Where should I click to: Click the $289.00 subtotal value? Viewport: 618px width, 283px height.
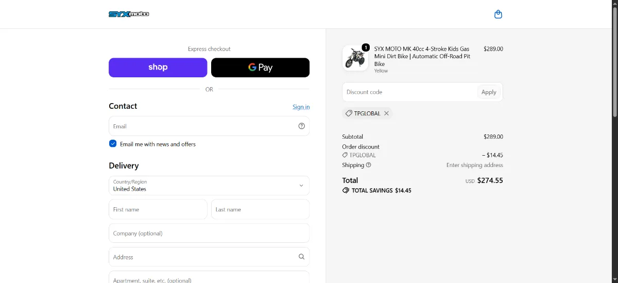493,137
